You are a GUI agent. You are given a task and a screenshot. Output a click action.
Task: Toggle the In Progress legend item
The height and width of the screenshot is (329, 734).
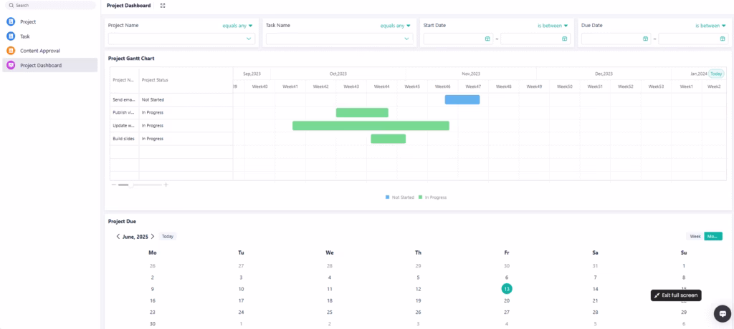[433, 197]
